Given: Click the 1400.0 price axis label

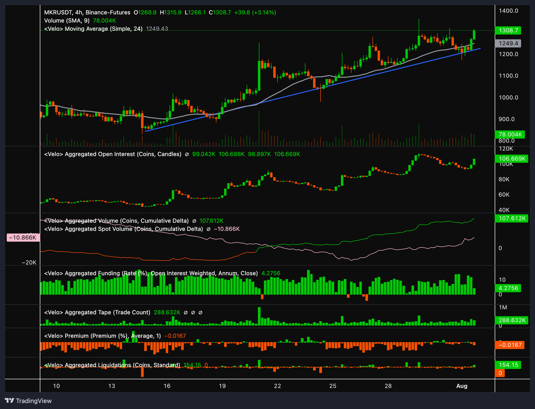Looking at the screenshot, I should tap(508, 11).
